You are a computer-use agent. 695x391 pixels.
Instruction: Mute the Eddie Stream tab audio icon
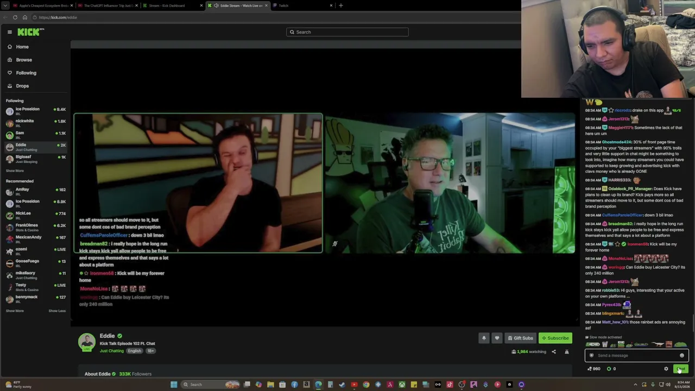point(217,5)
